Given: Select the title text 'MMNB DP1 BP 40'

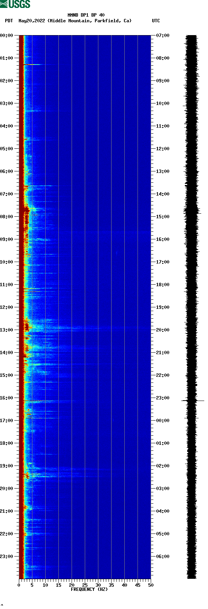Looking at the screenshot, I should click(x=86, y=15).
